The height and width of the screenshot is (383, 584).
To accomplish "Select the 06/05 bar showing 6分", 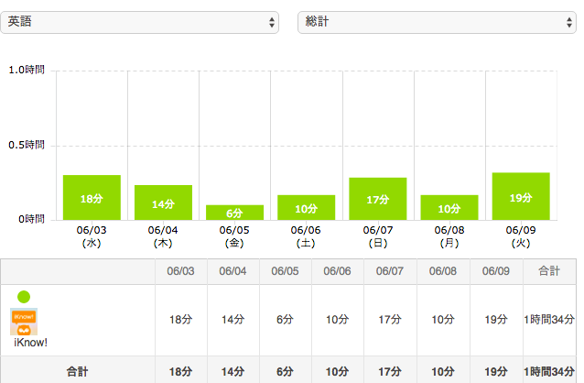I will click(234, 213).
